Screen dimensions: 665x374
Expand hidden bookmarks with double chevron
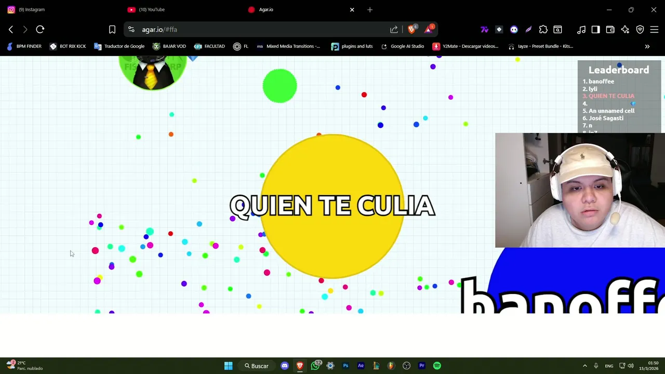[x=647, y=46]
